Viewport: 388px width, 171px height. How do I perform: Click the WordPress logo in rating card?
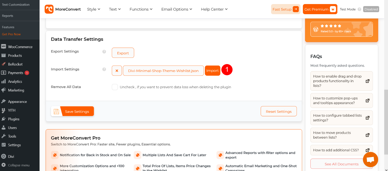[316, 29]
